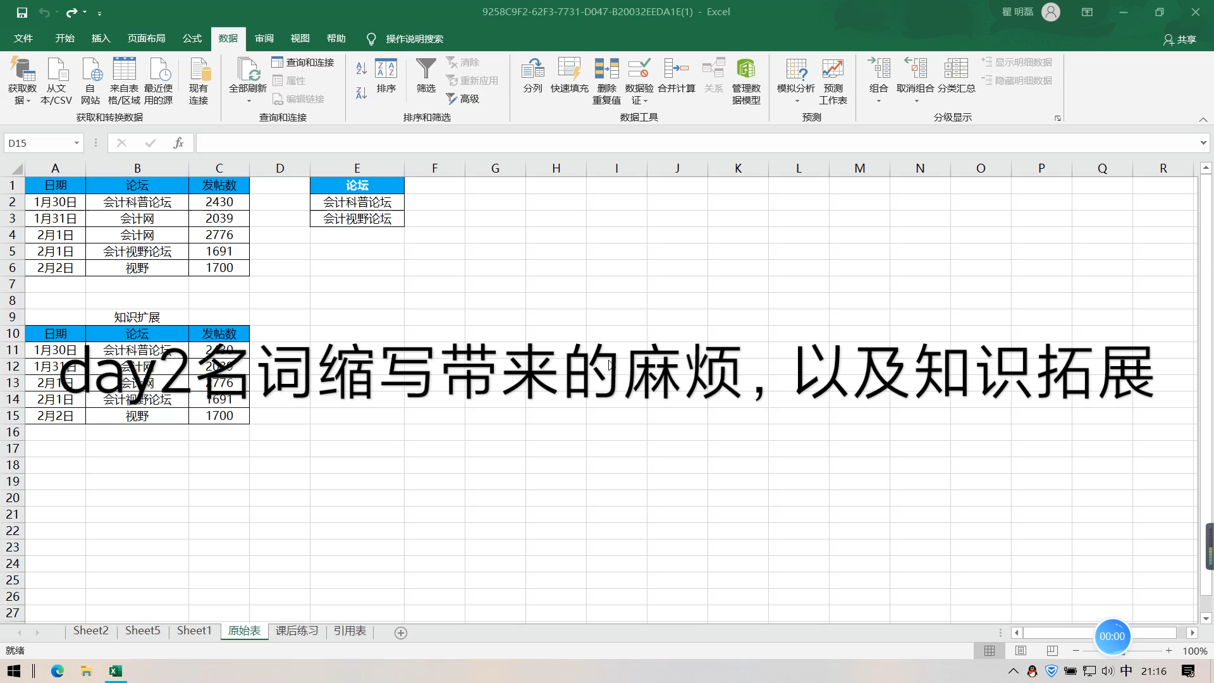Click zoom out minus button

pos(1076,651)
